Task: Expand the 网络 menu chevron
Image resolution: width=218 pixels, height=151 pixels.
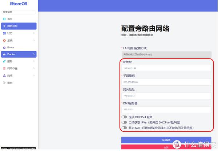Action: [x=34, y=75]
